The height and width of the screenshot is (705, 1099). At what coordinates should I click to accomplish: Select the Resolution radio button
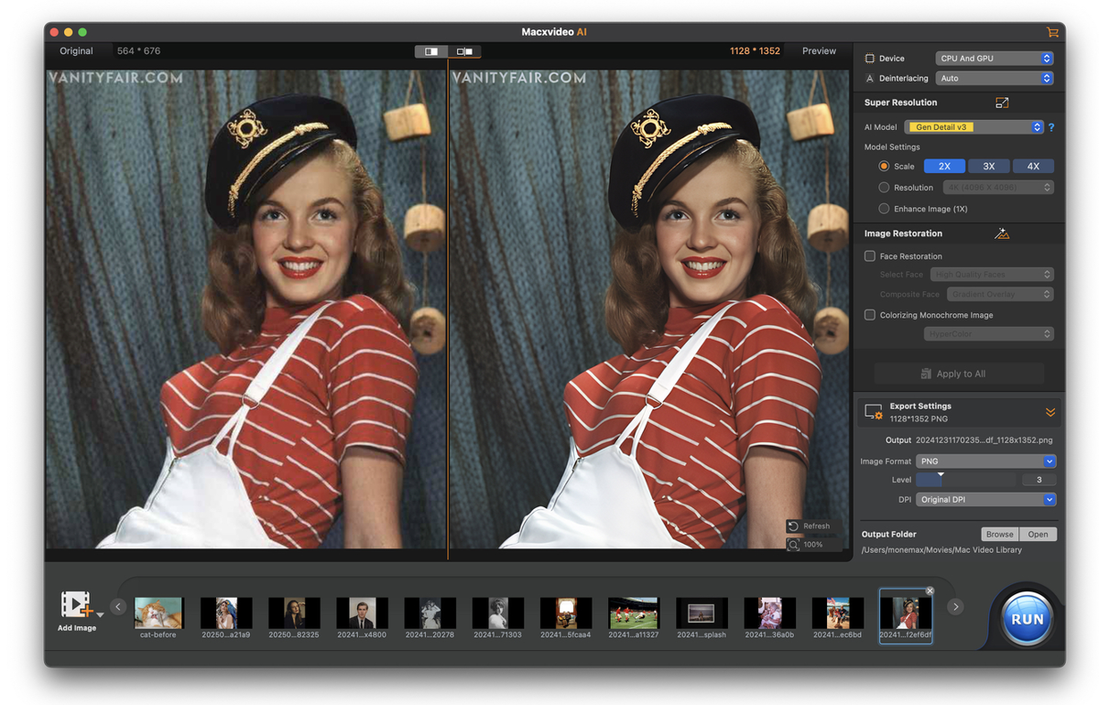884,187
